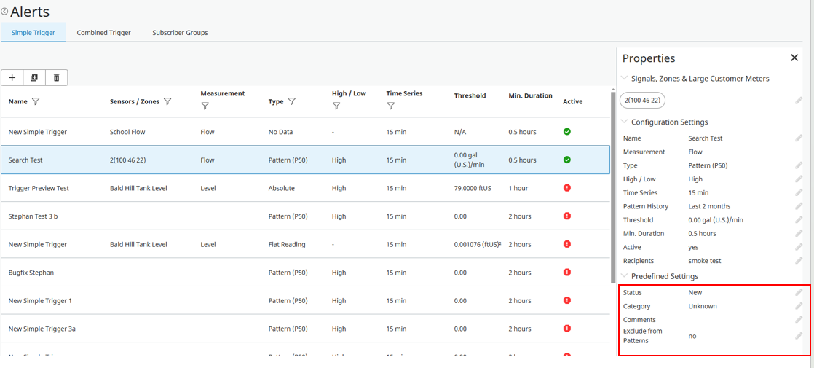Screen dimensions: 814x368
Task: Toggle Active status of Search Test row
Action: coord(567,160)
